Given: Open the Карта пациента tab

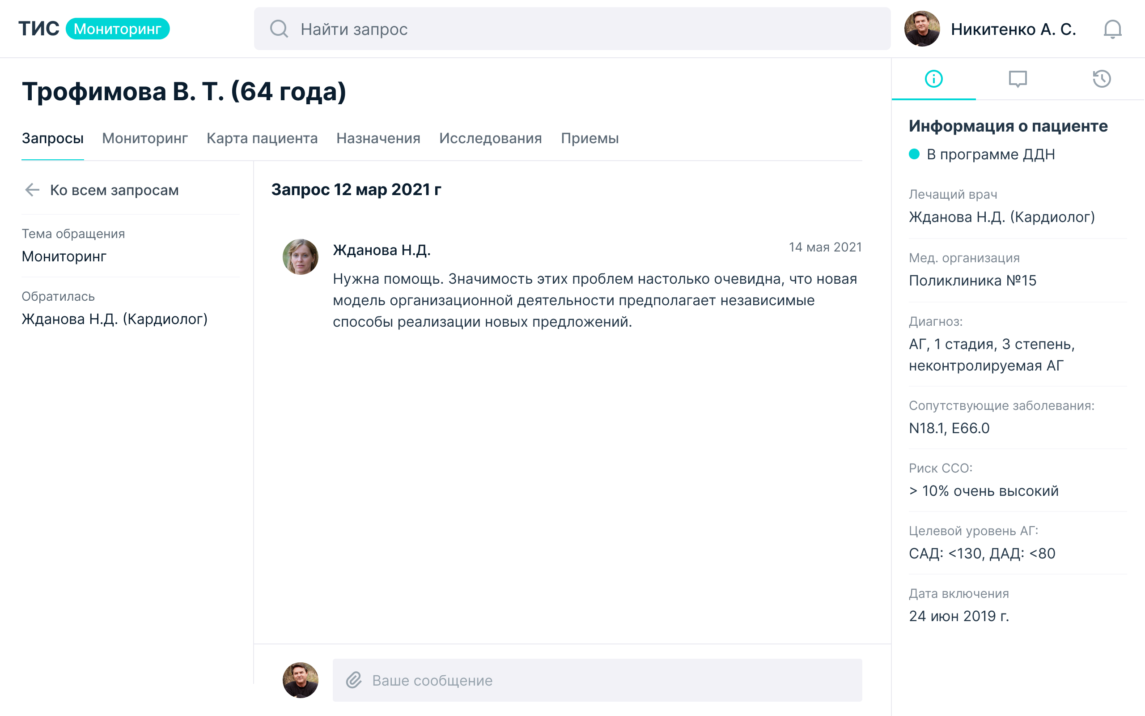Looking at the screenshot, I should pos(262,138).
